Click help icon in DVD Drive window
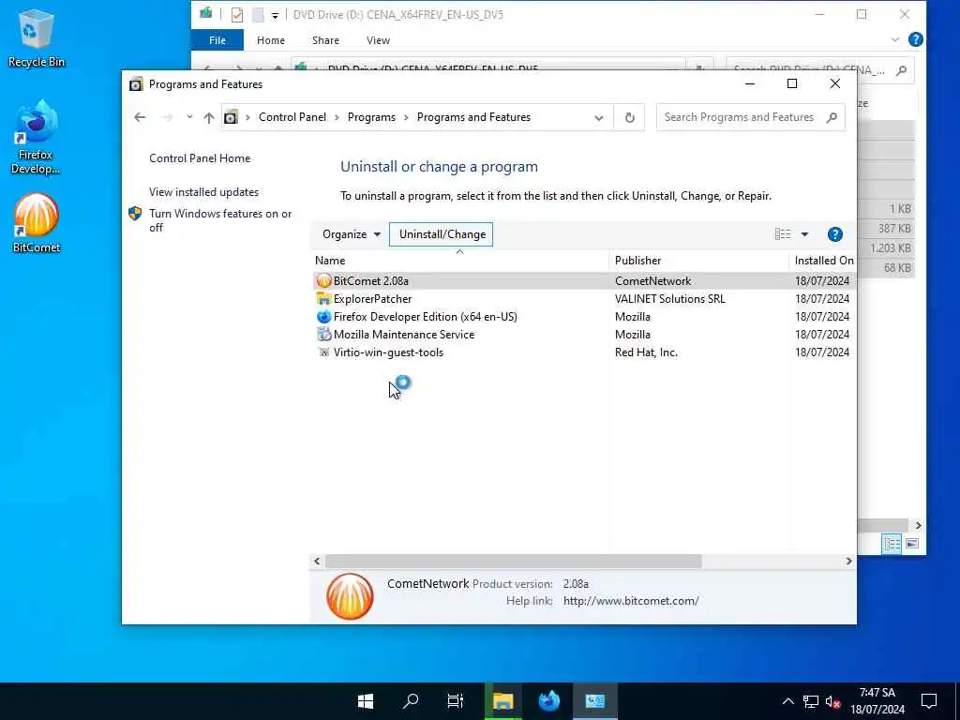Screen dimensions: 960x720 coord(915,39)
